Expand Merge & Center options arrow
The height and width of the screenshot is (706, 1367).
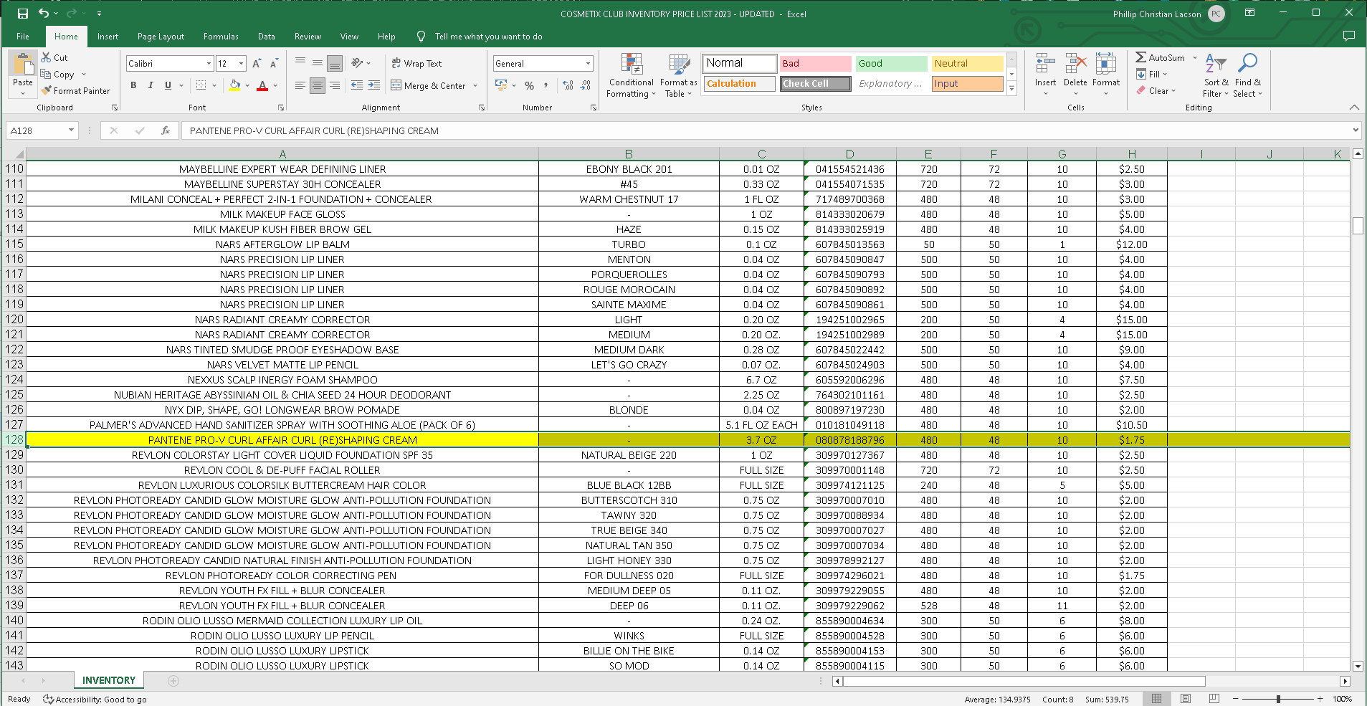tap(475, 86)
